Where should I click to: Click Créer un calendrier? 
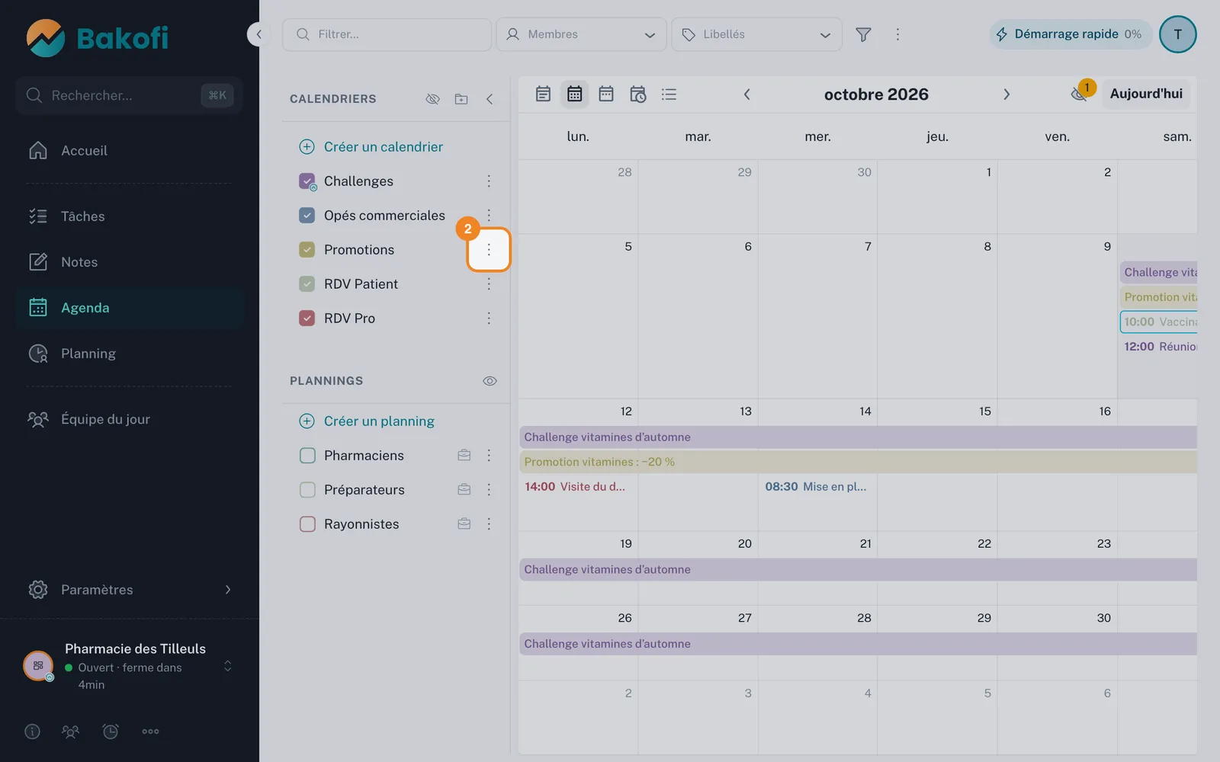(x=371, y=147)
